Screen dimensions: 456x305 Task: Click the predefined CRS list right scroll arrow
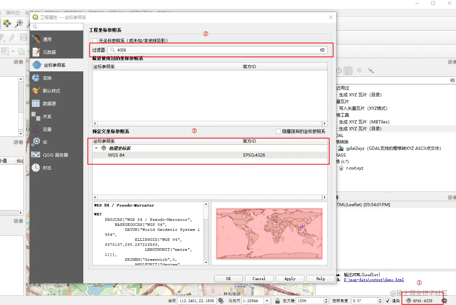coord(325,197)
